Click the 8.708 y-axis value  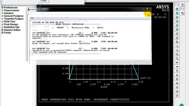(x=66, y=69)
